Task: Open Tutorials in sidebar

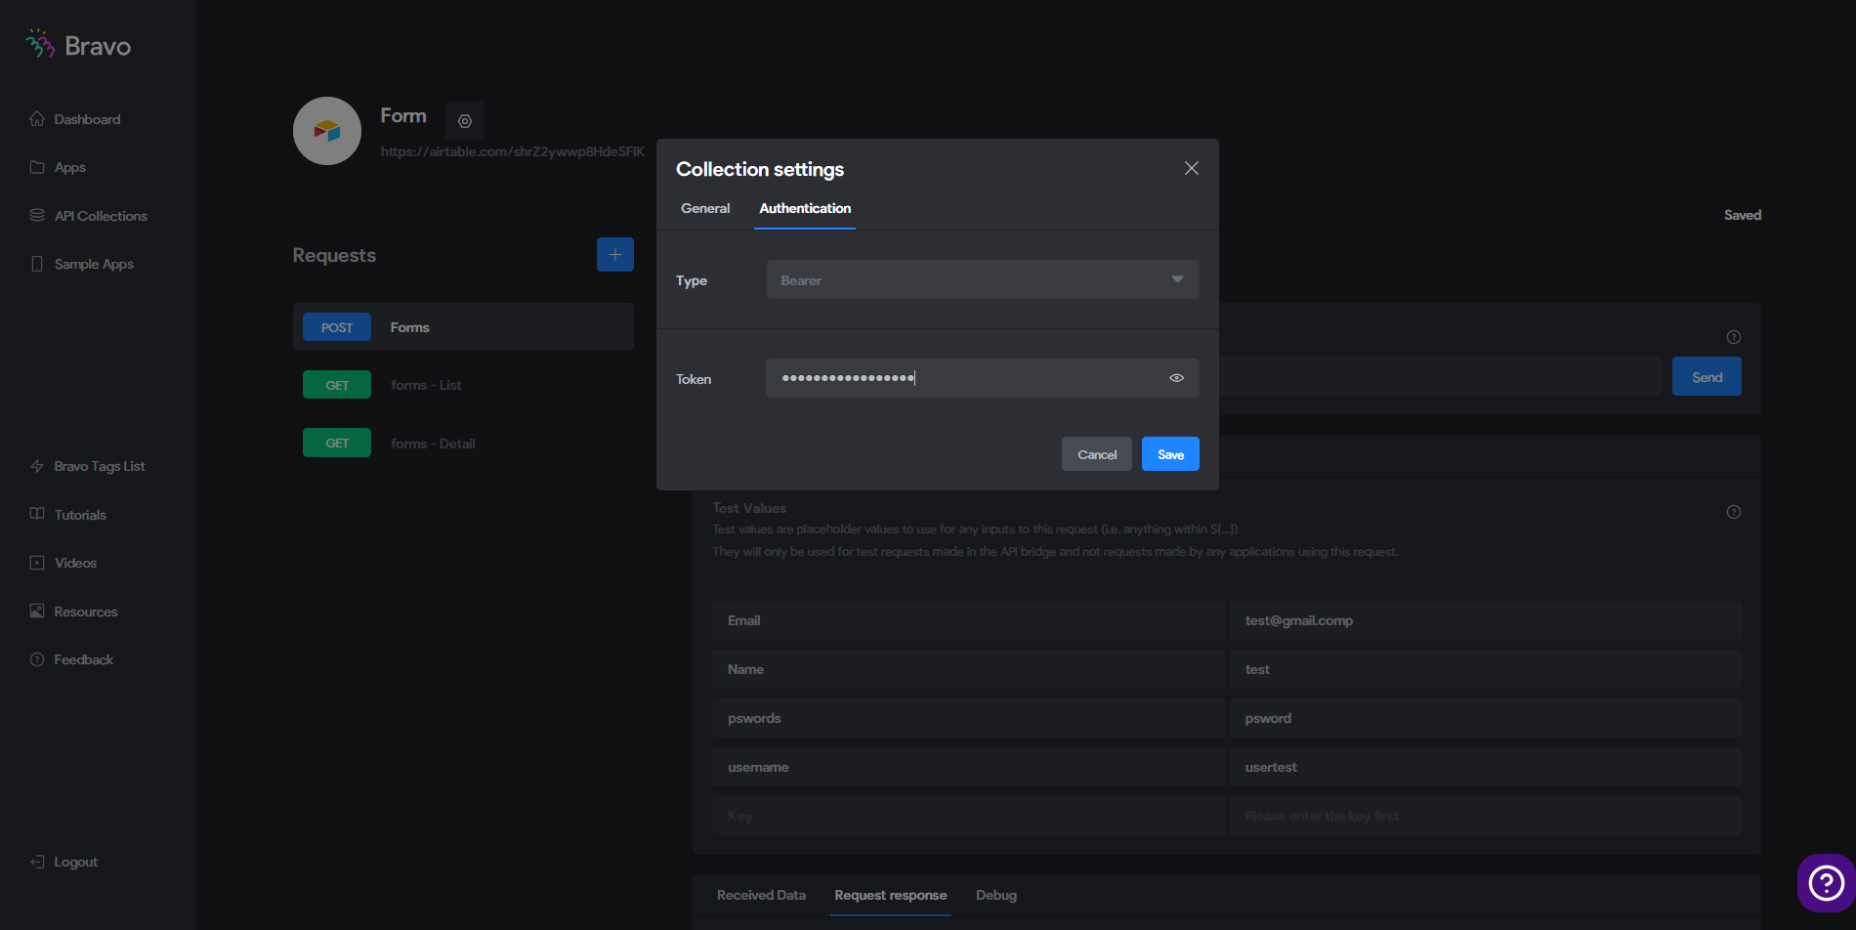Action: [x=68, y=515]
